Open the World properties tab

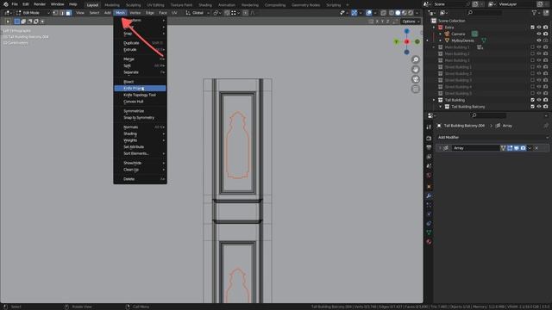(429, 175)
